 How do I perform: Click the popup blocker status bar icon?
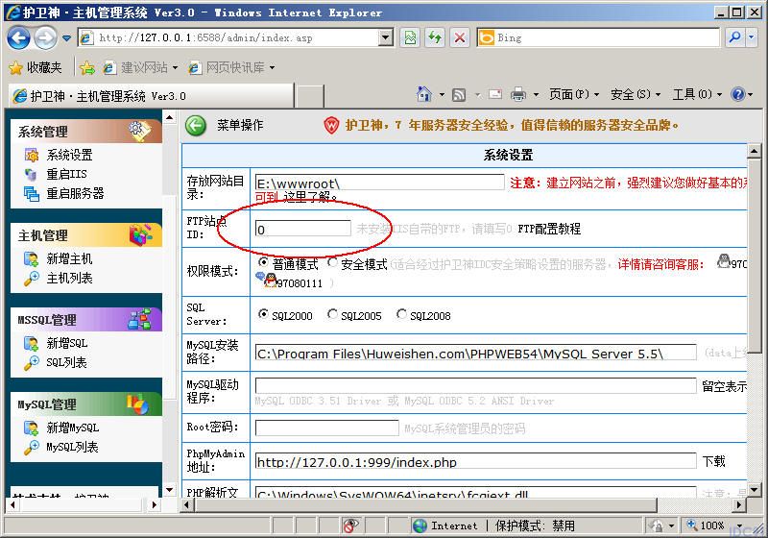350,526
